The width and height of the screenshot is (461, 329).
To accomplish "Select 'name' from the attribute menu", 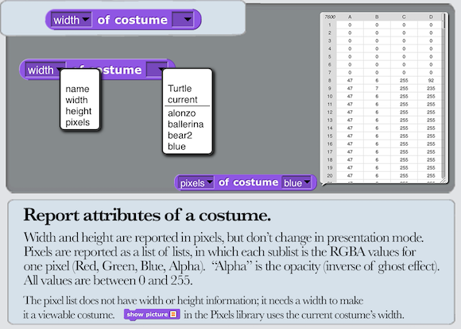I will point(77,89).
